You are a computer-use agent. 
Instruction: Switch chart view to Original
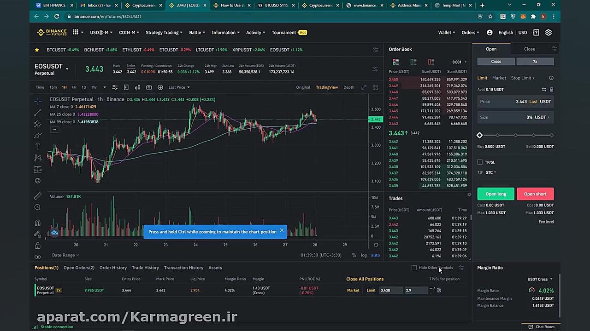point(303,87)
